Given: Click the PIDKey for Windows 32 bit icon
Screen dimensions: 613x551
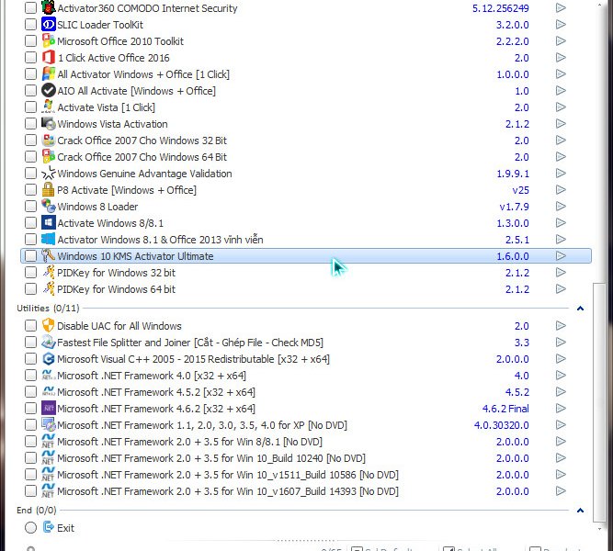Looking at the screenshot, I should click(x=49, y=273).
